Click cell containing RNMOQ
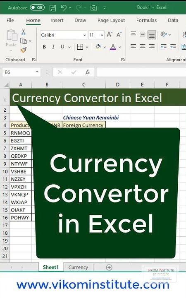Screen dimensions: 186x298 point(21,133)
